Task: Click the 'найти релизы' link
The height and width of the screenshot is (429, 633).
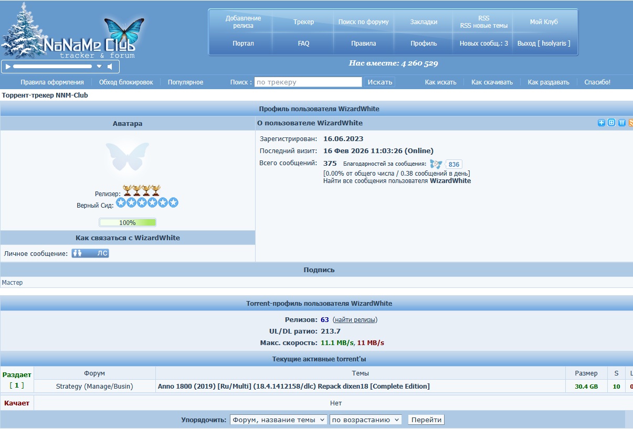Action: click(x=355, y=319)
